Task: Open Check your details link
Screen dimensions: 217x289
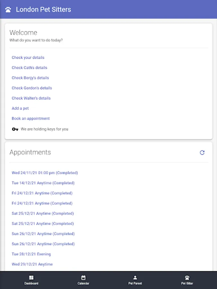Action: click(x=28, y=58)
